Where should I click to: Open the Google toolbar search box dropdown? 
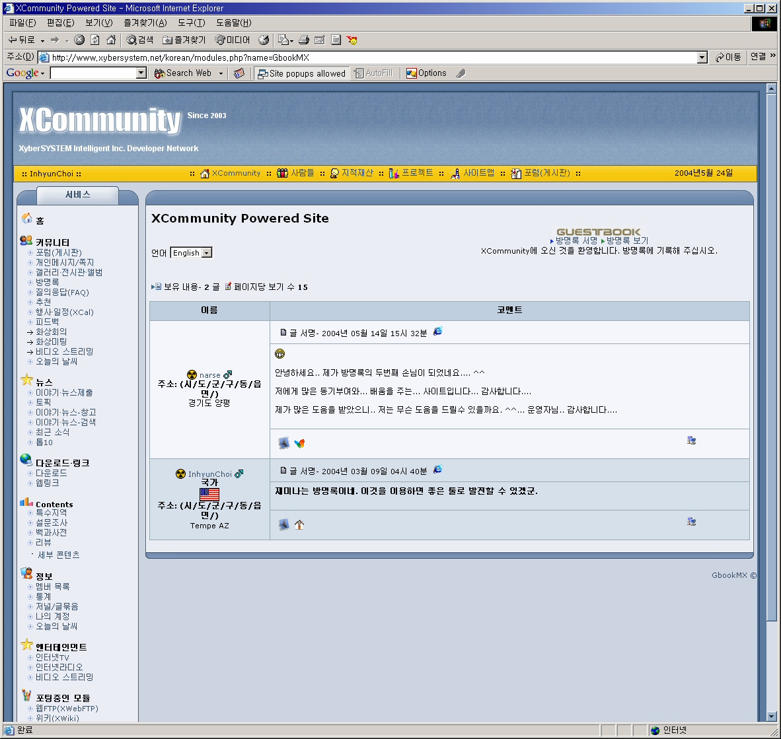pos(141,73)
